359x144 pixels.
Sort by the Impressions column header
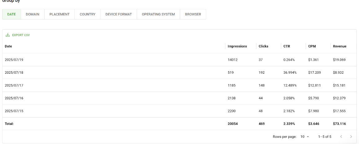[x=237, y=46]
